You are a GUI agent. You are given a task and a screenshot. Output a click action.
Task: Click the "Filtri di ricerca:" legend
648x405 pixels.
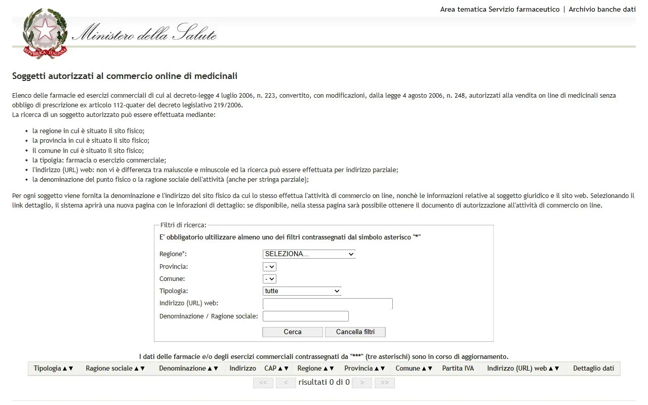[x=183, y=225]
